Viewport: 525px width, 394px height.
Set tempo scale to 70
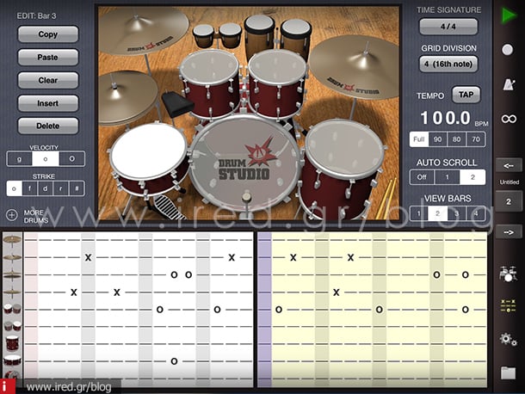pos(475,139)
